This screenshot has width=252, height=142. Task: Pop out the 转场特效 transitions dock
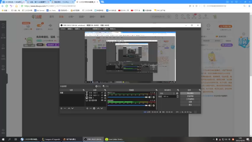[x=178, y=90]
